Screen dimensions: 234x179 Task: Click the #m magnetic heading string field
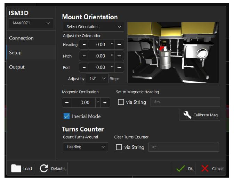(x=185, y=102)
